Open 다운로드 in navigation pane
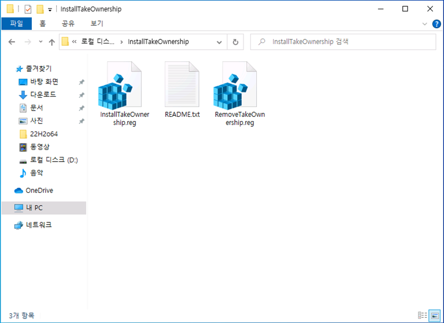Screen dimensions: 444x323 coord(43,95)
